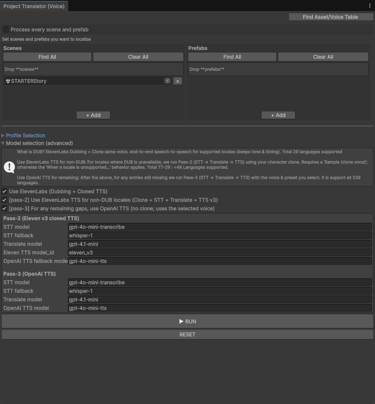Collapse Model selection (advanced)
This screenshot has width=375, height=404.
coord(3,143)
